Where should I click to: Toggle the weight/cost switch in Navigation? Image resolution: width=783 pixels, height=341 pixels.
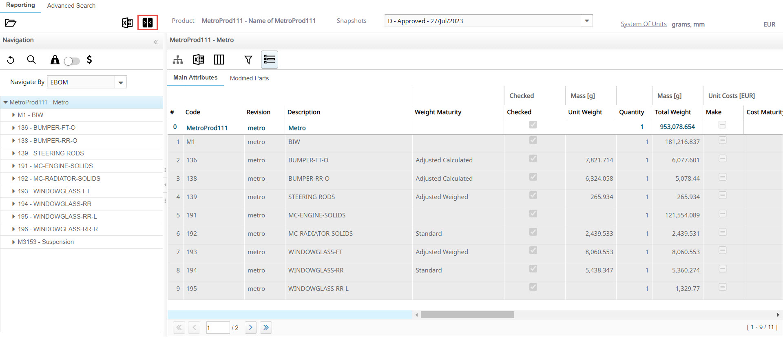pos(72,61)
